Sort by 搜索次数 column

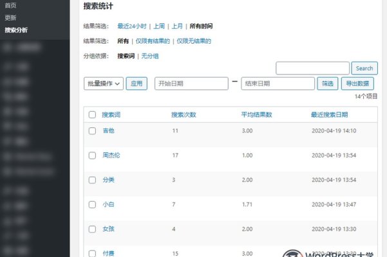point(184,115)
